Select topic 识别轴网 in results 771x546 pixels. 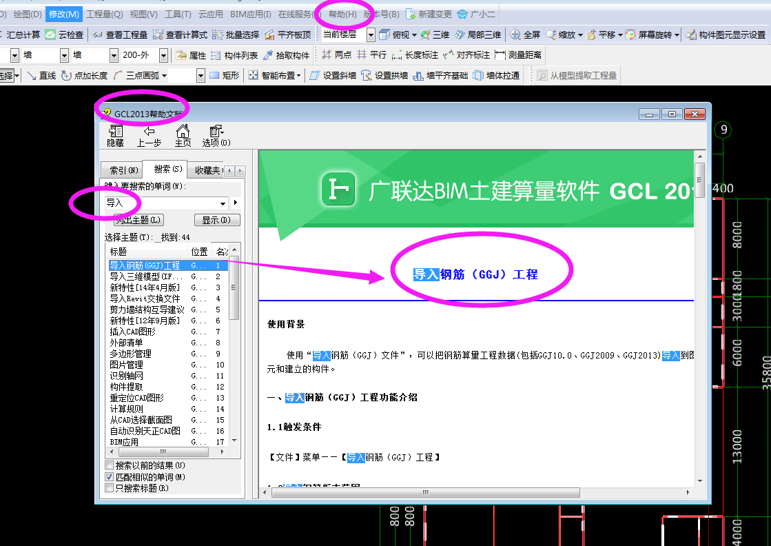(x=126, y=376)
